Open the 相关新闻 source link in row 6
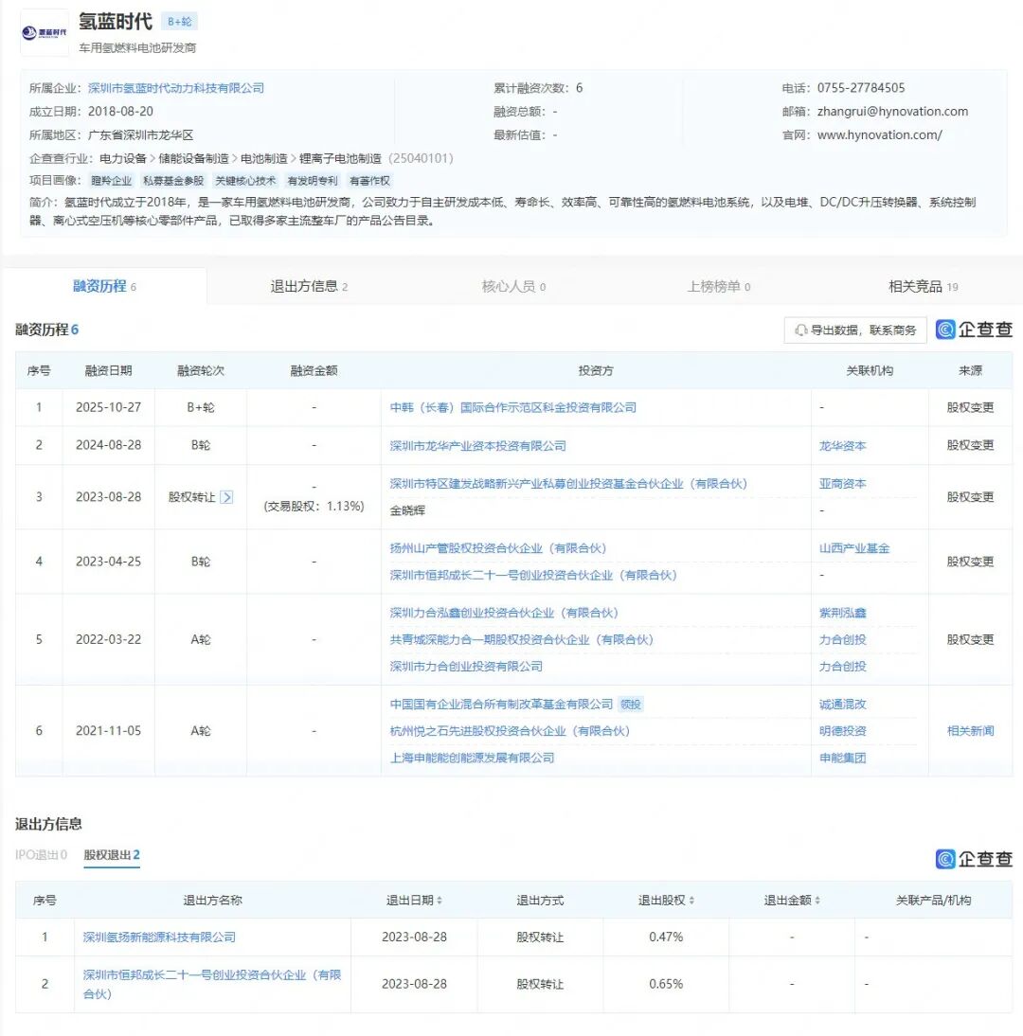This screenshot has width=1023, height=1036. 970,731
